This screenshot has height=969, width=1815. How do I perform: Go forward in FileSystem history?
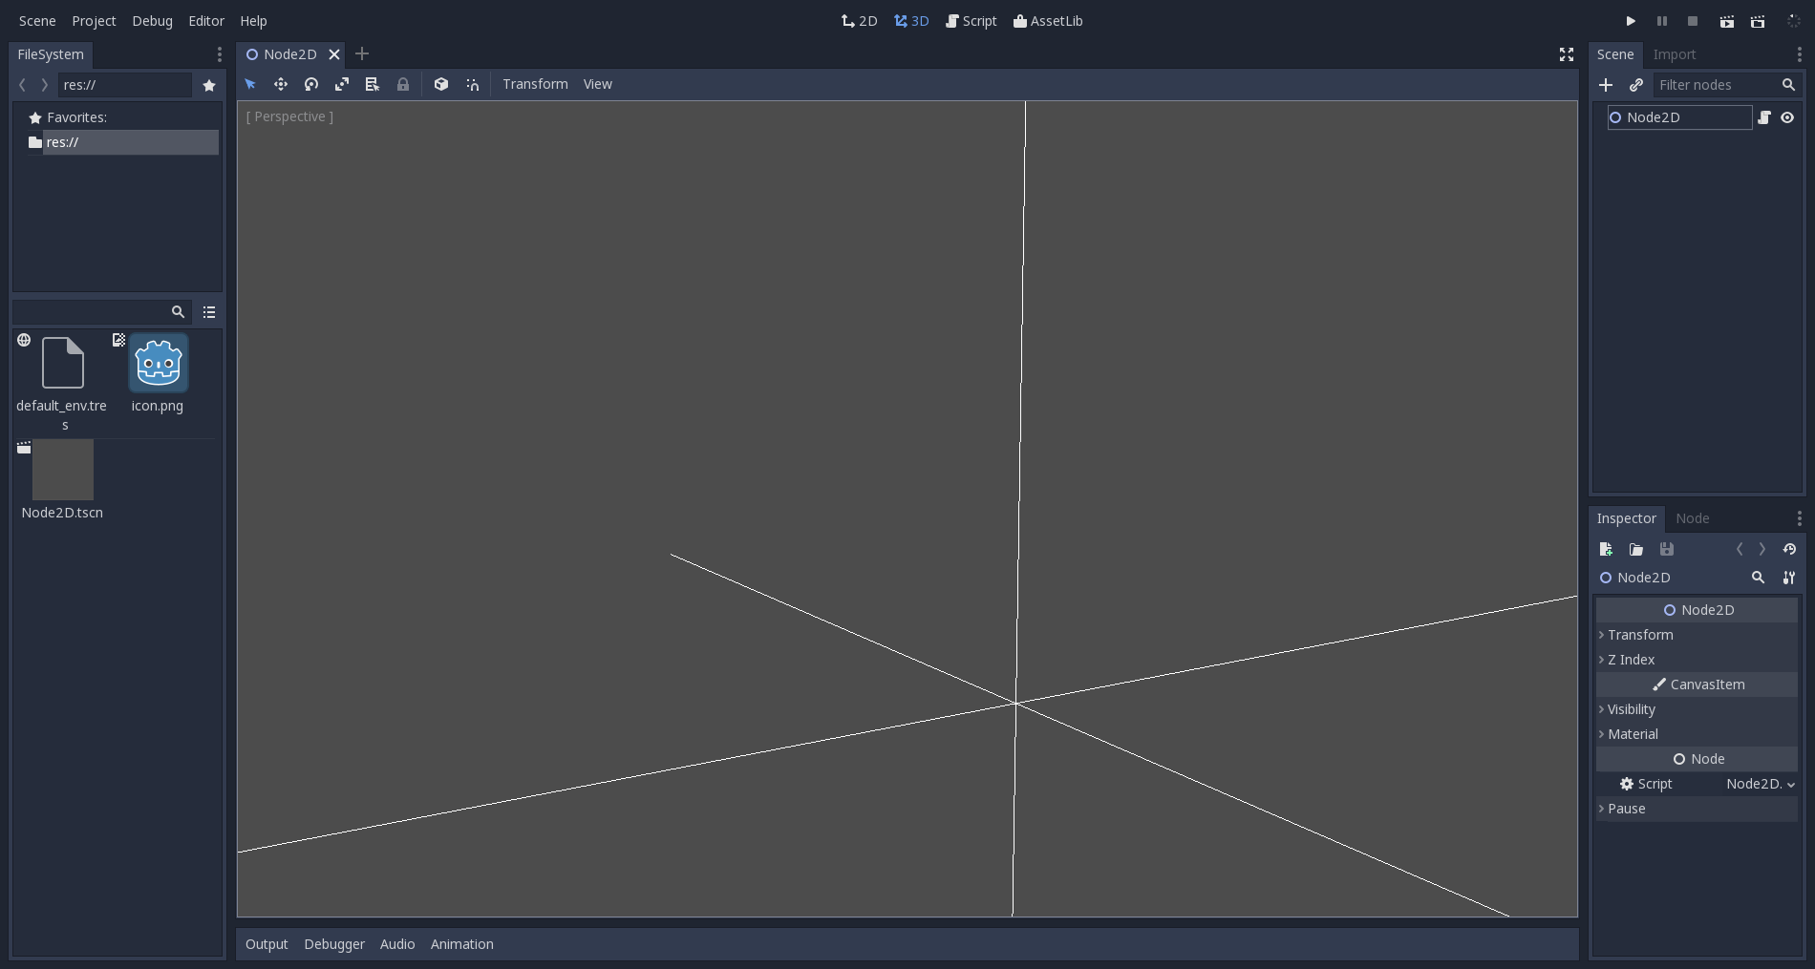(44, 85)
